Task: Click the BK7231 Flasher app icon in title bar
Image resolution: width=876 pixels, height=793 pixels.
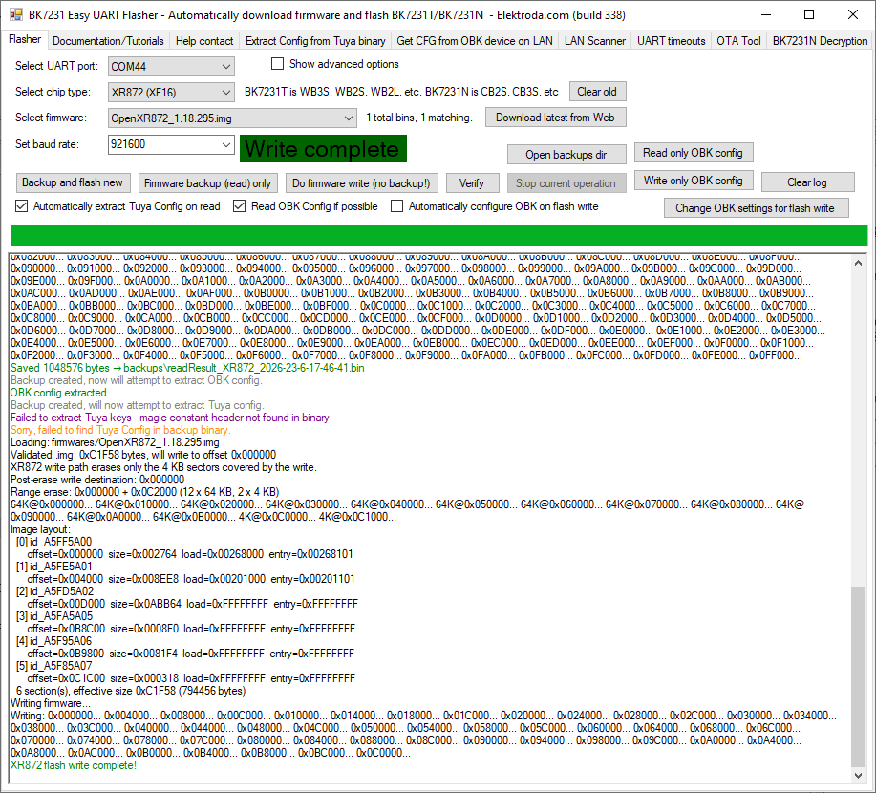Action: [15, 14]
